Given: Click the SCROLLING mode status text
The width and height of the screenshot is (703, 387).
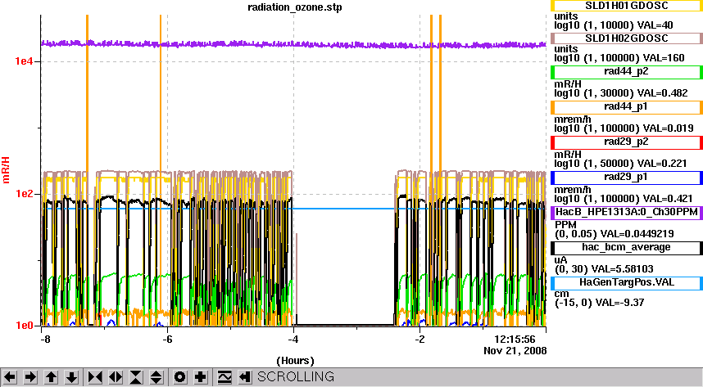Looking at the screenshot, I should [x=296, y=377].
